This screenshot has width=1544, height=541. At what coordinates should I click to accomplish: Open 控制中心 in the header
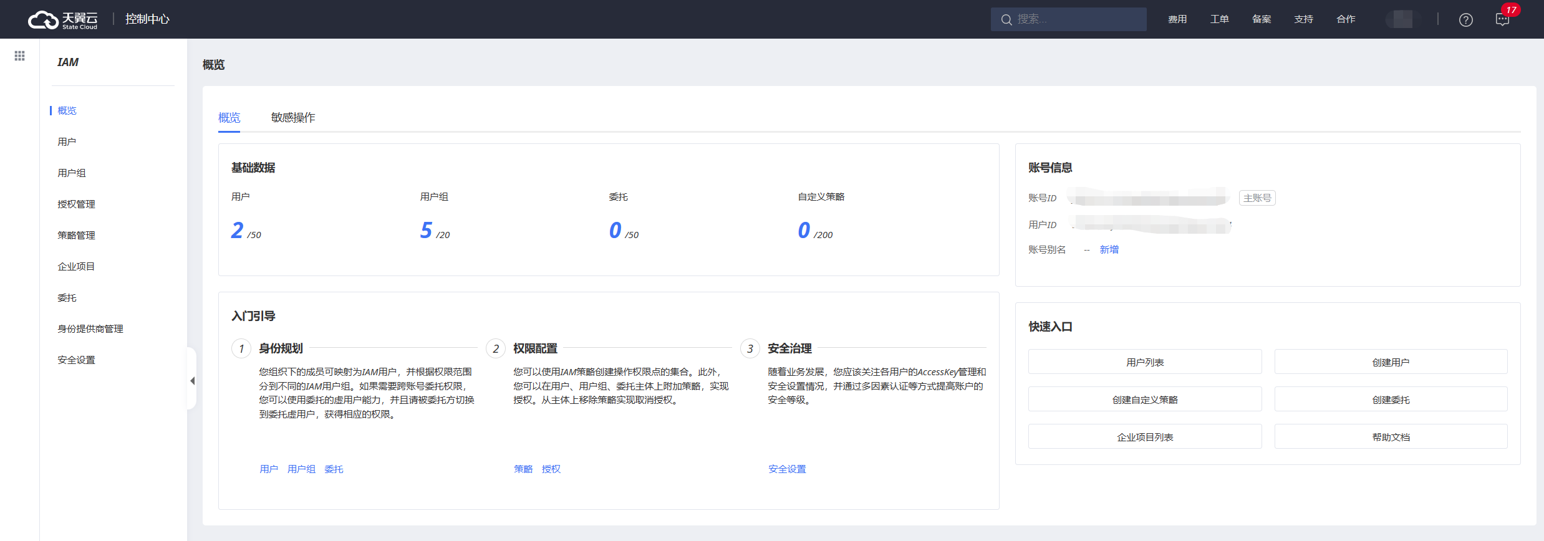coord(147,19)
